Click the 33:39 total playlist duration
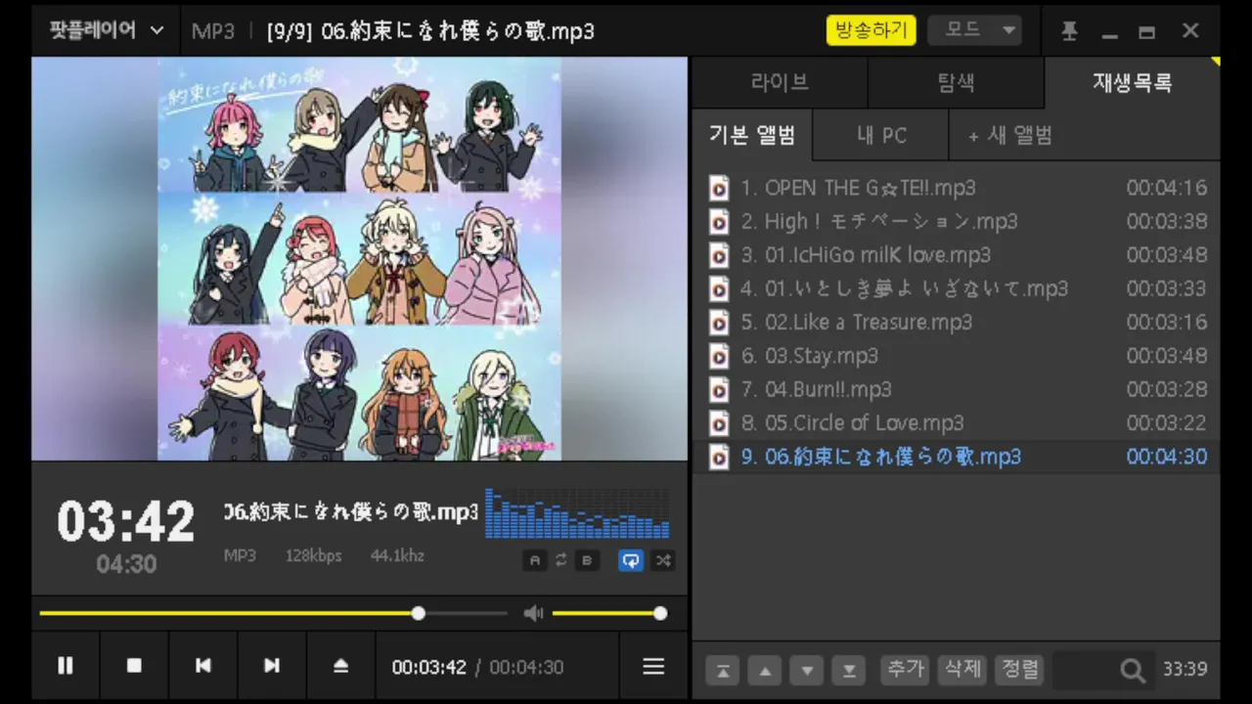The image size is (1252, 704). click(1185, 670)
